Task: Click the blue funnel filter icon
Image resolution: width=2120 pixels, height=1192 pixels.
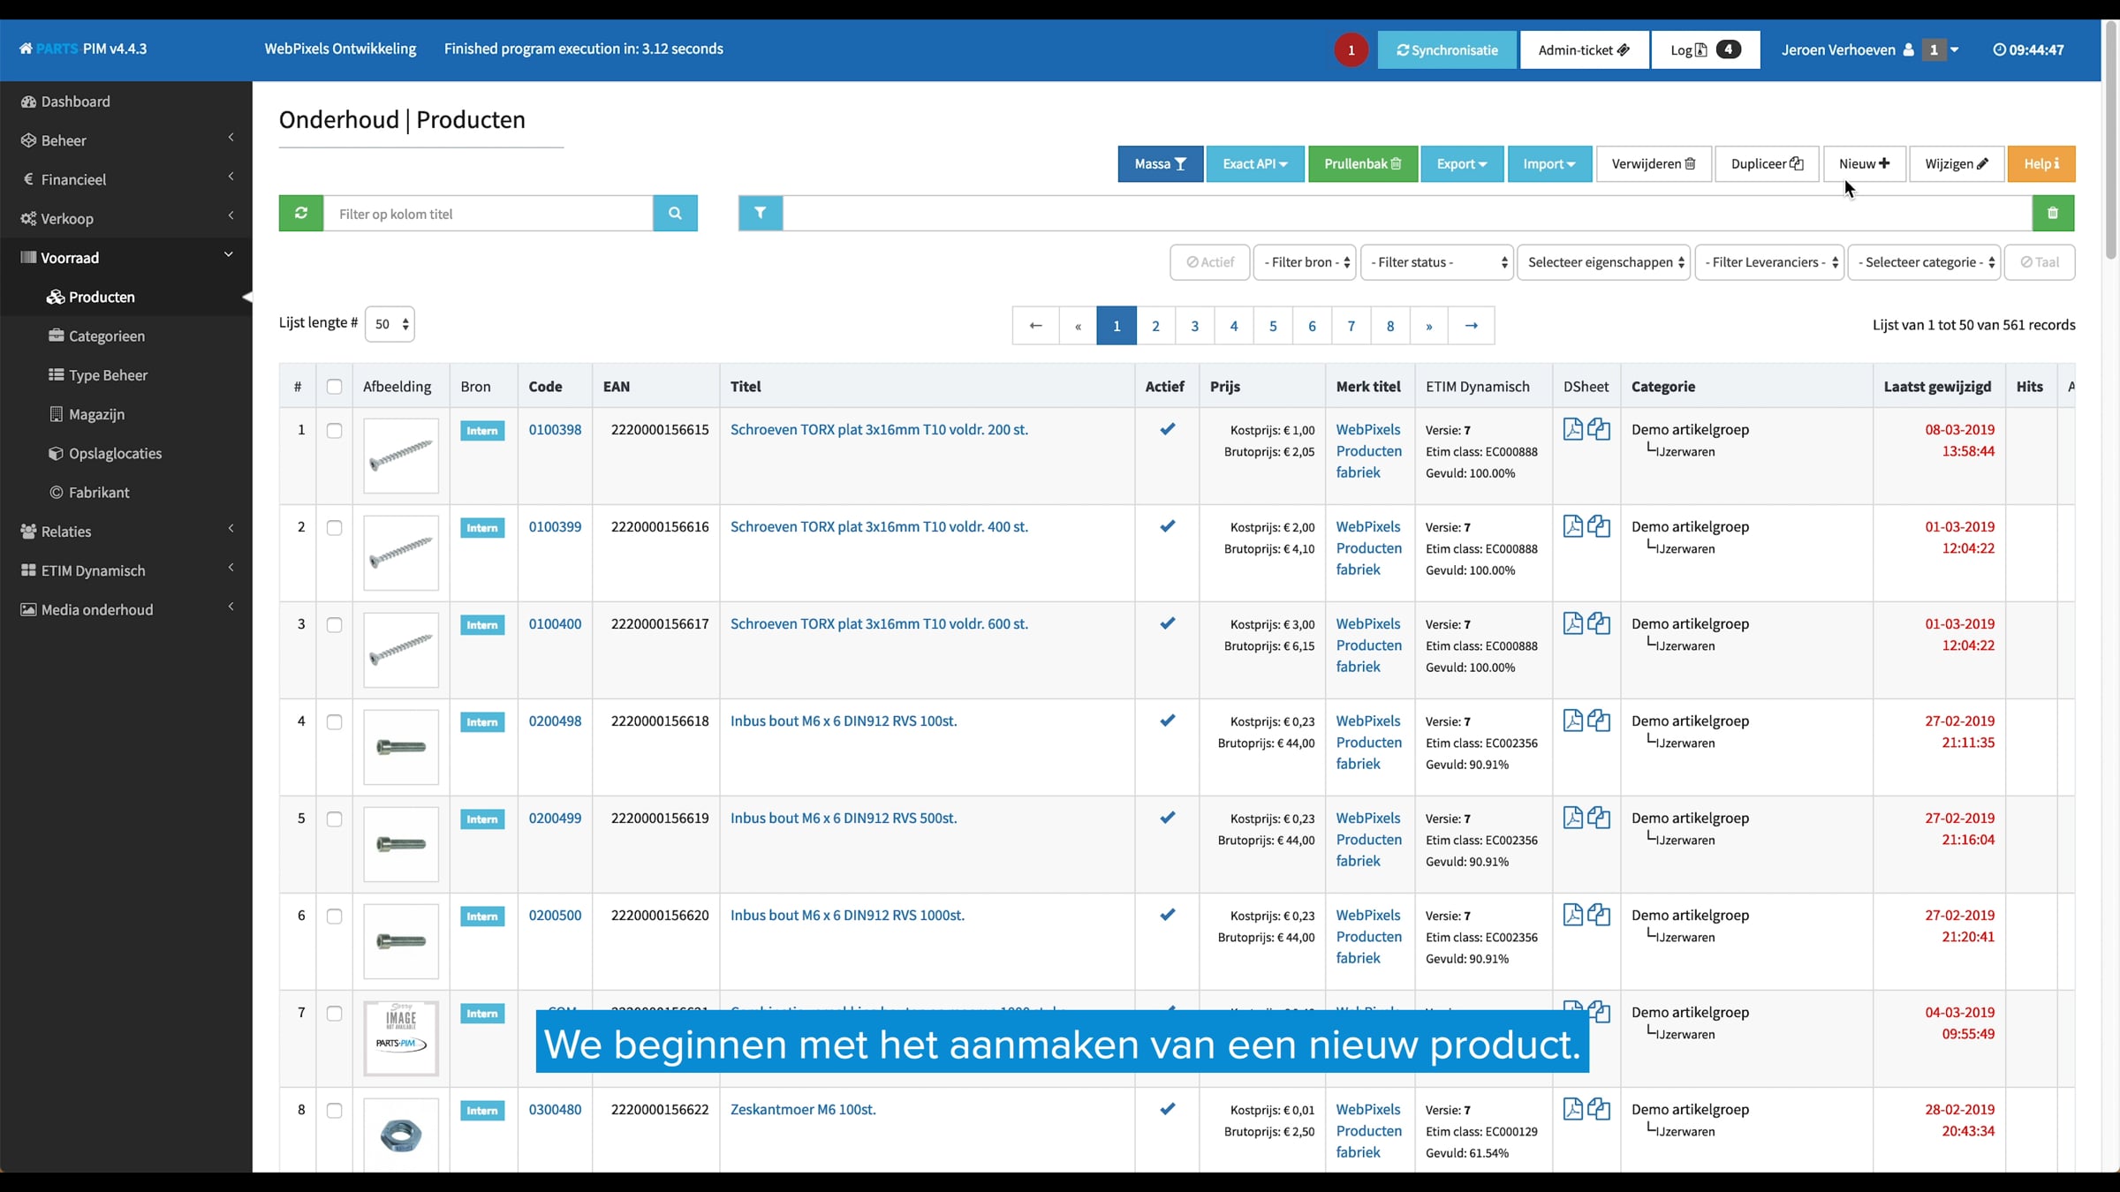Action: (x=761, y=213)
